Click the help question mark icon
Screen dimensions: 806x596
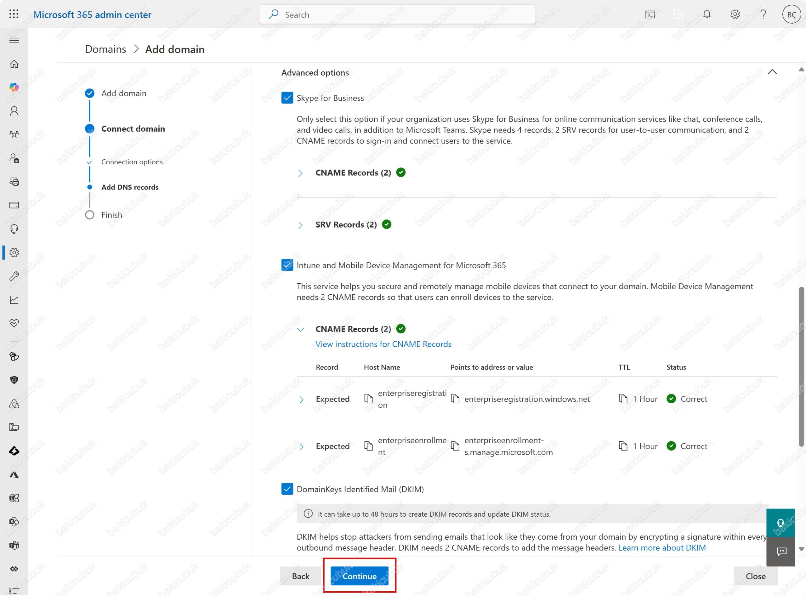click(763, 14)
